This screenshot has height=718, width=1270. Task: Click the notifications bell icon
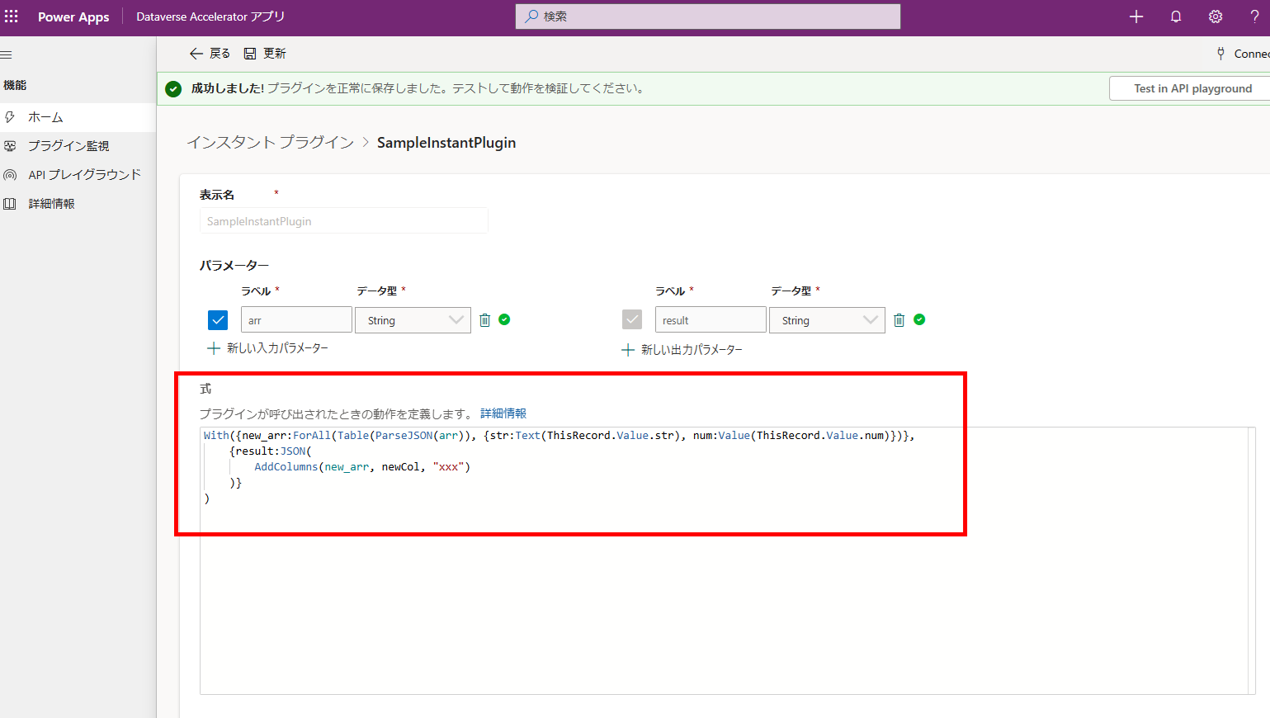(1176, 17)
